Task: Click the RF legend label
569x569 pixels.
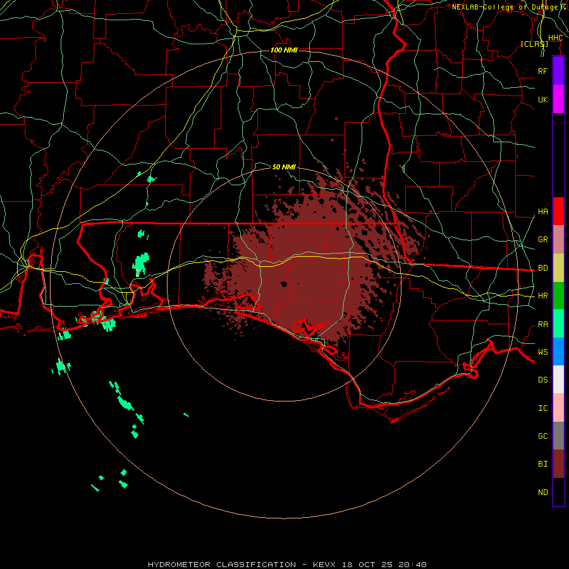Action: coord(542,71)
